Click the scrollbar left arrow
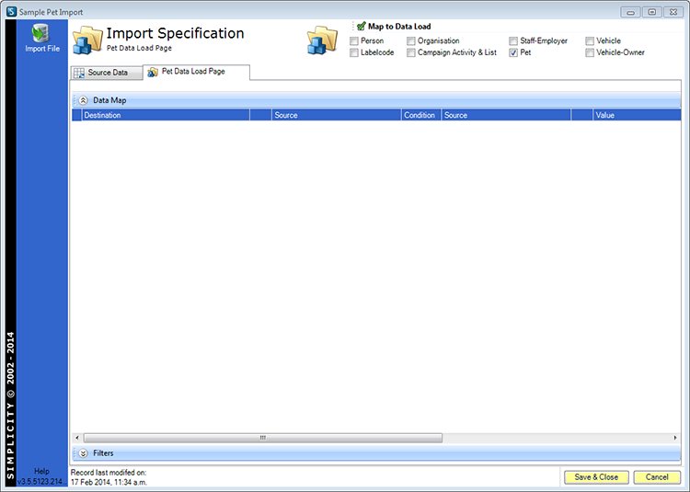Viewport: 690px width, 492px height. coord(77,438)
